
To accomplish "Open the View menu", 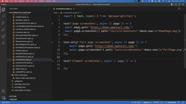I will (x=28, y=1).
